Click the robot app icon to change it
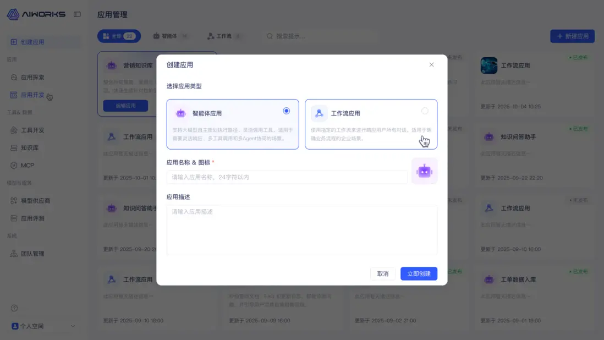Image resolution: width=604 pixels, height=340 pixels. [424, 171]
